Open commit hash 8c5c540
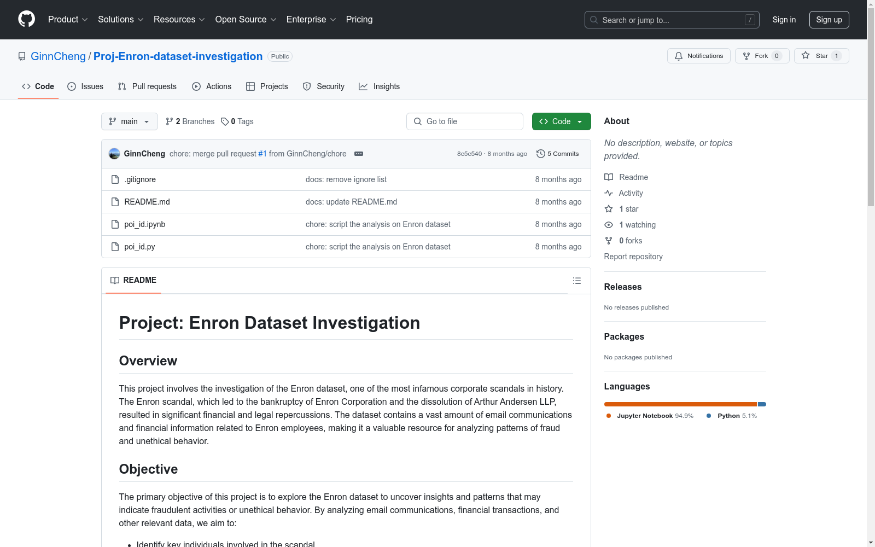Viewport: 875px width, 547px height. [x=469, y=154]
